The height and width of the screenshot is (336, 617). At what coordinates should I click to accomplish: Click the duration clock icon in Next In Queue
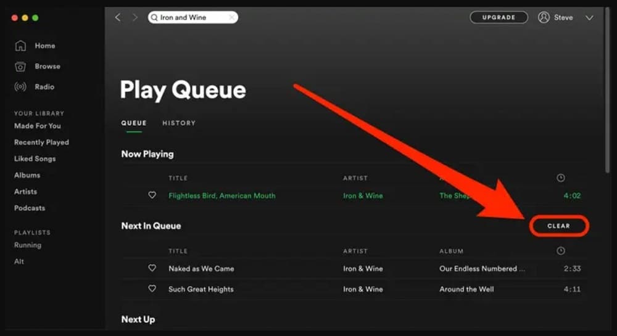(x=561, y=251)
